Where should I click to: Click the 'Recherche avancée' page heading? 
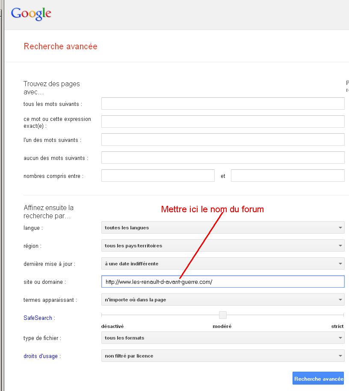(60, 46)
